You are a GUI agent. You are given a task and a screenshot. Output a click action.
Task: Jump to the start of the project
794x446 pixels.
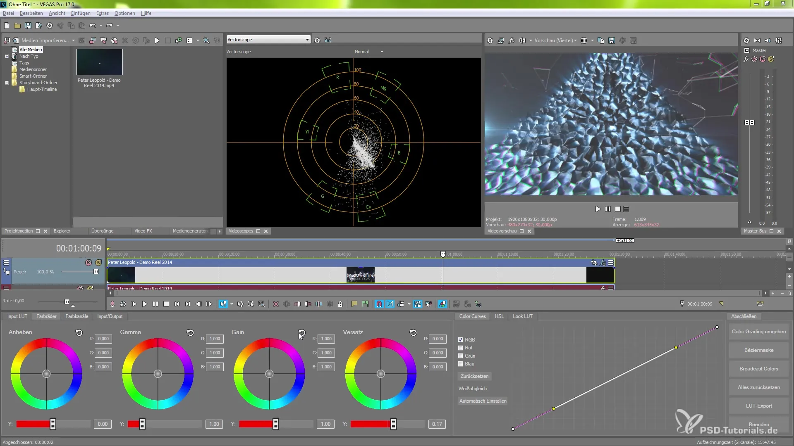click(177, 304)
